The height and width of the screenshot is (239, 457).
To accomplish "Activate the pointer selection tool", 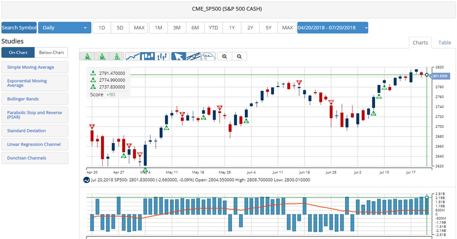I will 179,56.
